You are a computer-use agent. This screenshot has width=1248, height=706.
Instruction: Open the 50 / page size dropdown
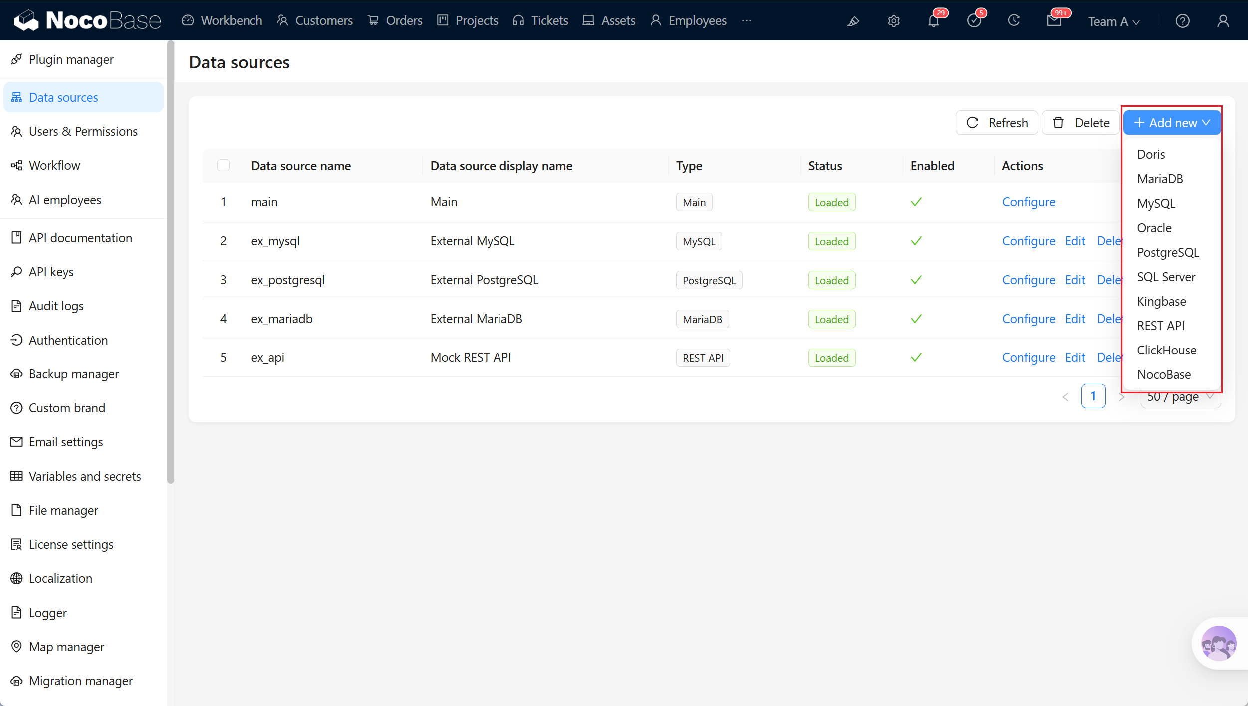(1181, 396)
